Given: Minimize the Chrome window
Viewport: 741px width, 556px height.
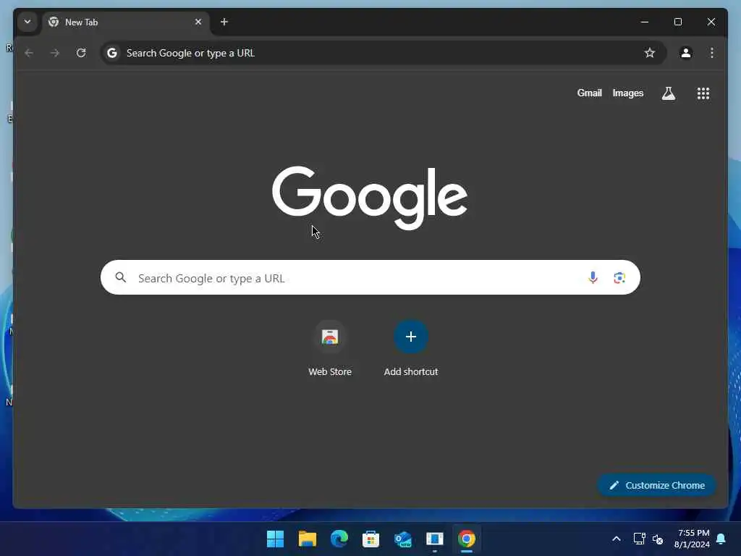Looking at the screenshot, I should coord(645,22).
